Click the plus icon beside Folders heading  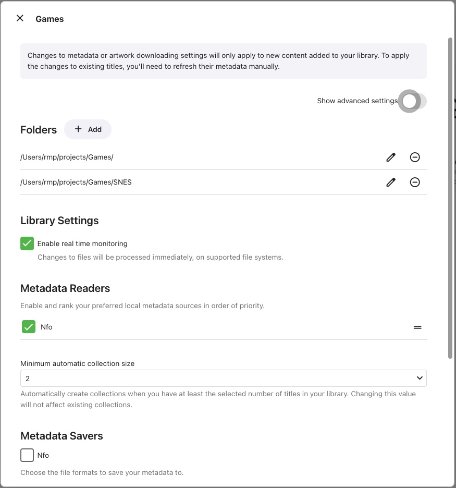(78, 129)
